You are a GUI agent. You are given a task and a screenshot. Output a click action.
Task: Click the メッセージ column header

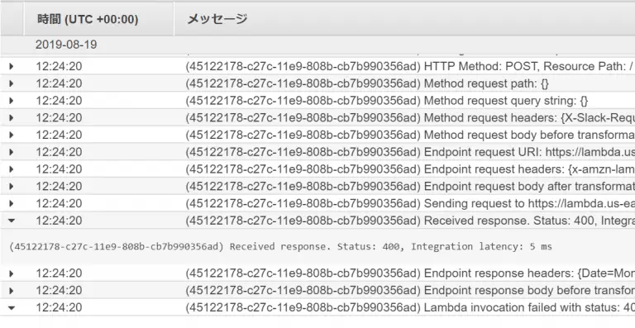(217, 19)
